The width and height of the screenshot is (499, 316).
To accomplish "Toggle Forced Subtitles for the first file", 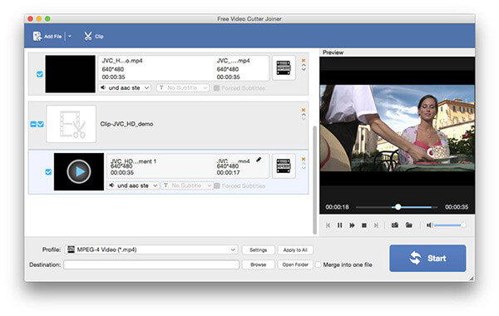I will [x=216, y=88].
